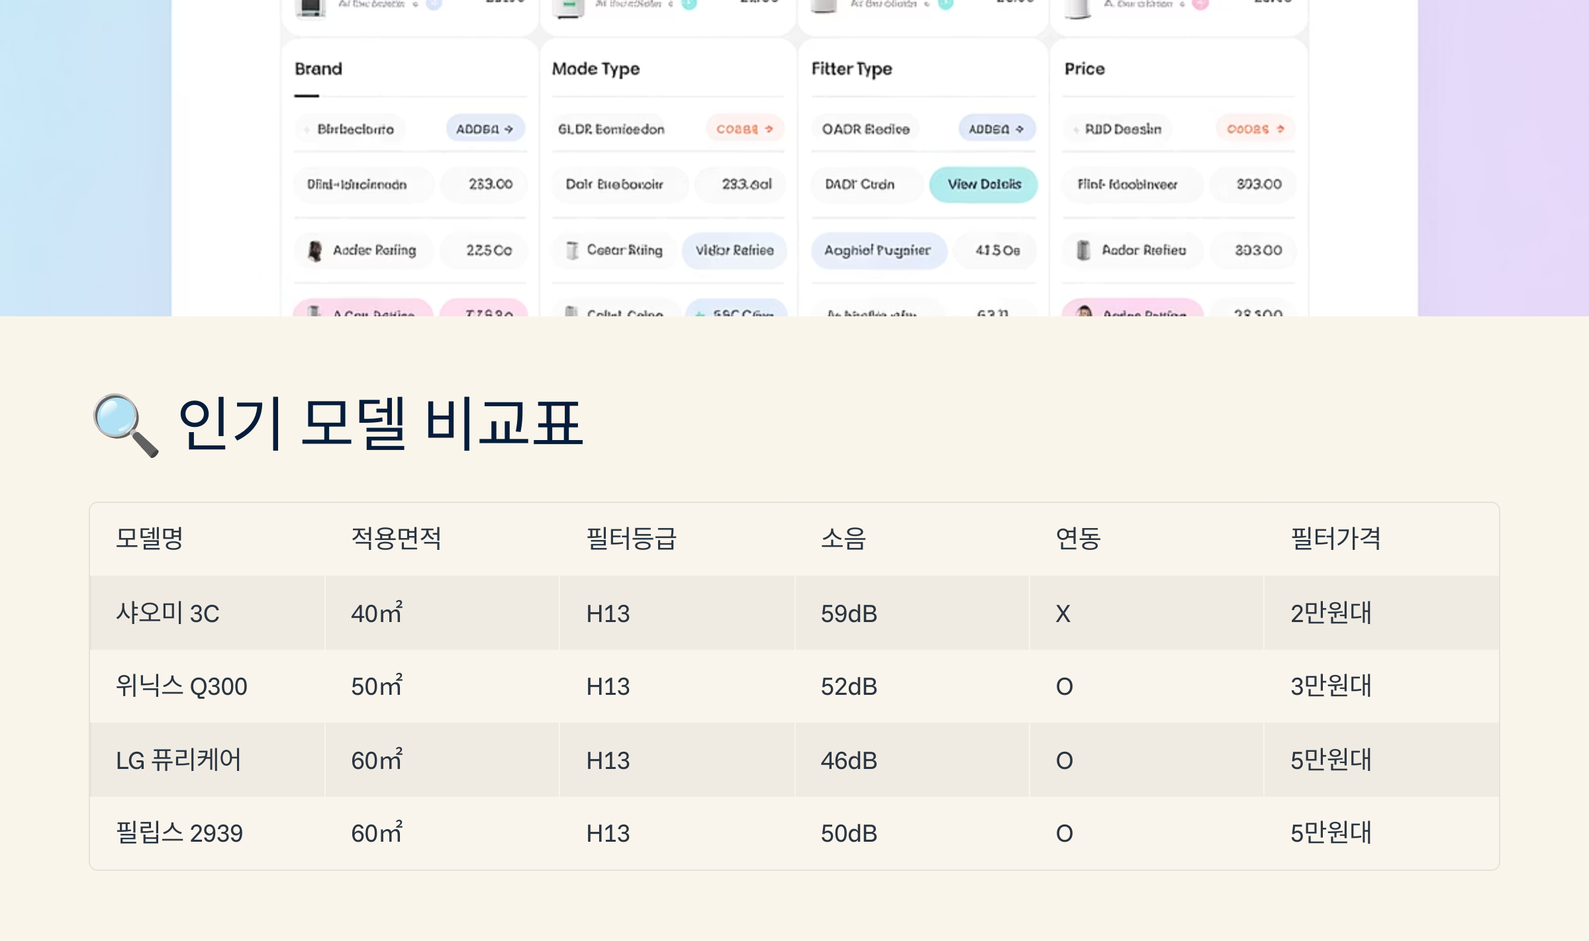The image size is (1589, 941).
Task: Select the Brand tab heading
Action: coord(318,69)
